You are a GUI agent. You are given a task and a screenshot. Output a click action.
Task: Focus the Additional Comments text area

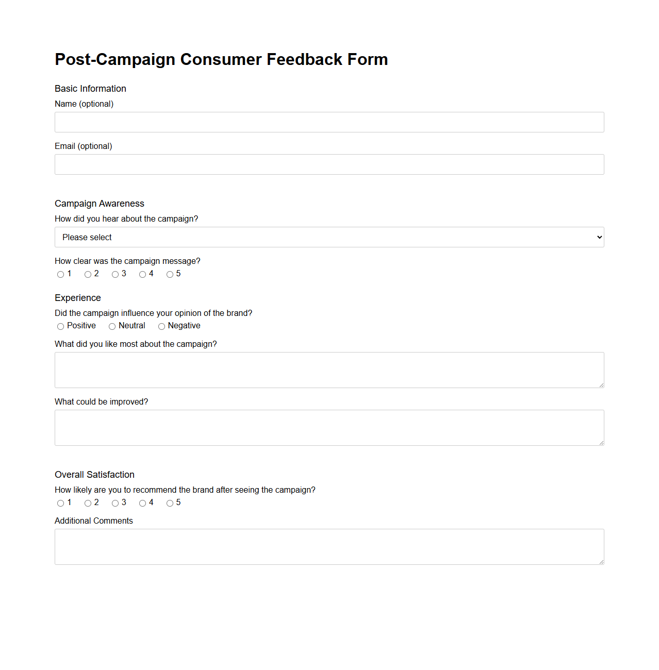click(x=329, y=546)
